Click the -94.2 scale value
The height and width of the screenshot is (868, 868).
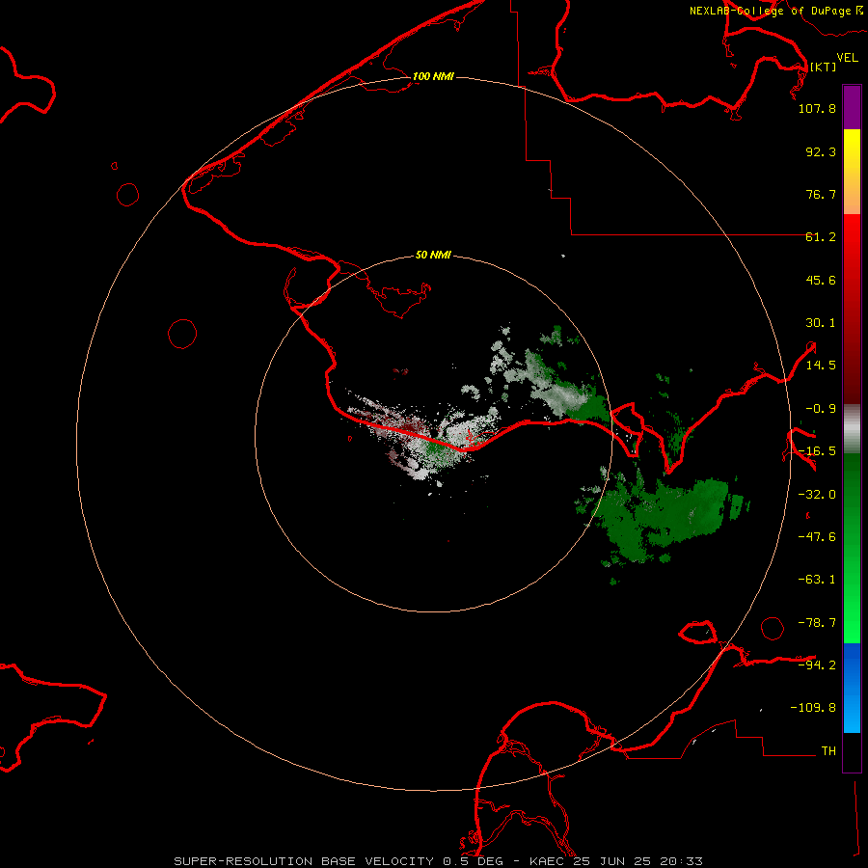(x=817, y=665)
